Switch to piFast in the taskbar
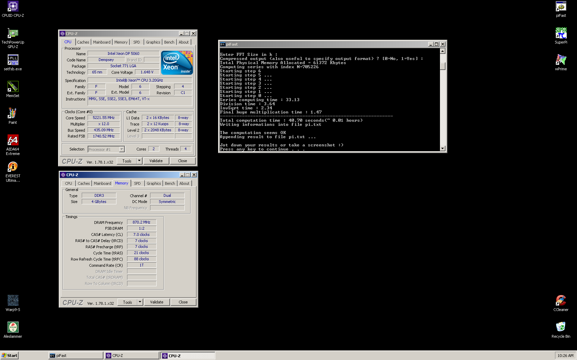Screen dimensions: 577x360 [x=76, y=356]
